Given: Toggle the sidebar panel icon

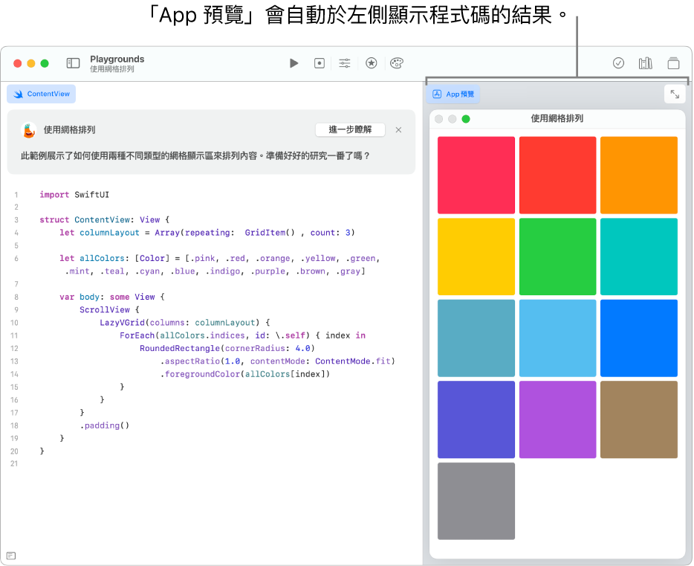Looking at the screenshot, I should (x=73, y=63).
